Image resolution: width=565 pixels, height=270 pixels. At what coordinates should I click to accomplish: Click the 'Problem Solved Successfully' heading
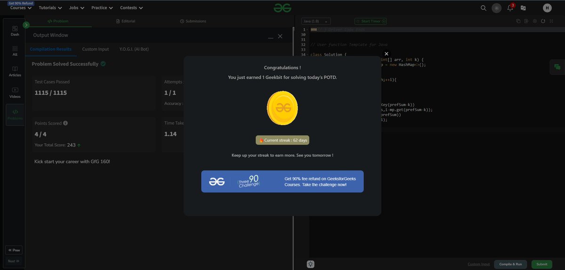tap(65, 64)
